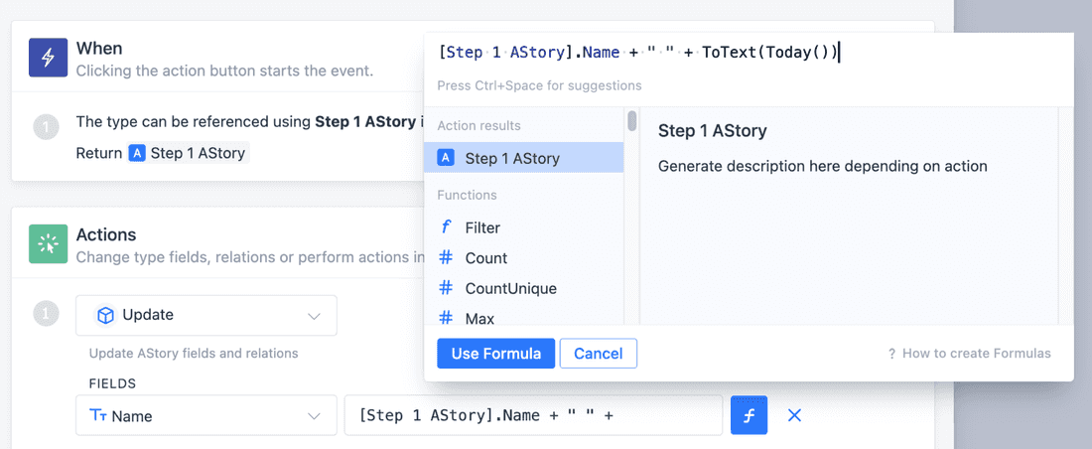Click the Step 1 AStory badge icon in Return
This screenshot has height=449, width=1092.
click(x=137, y=153)
